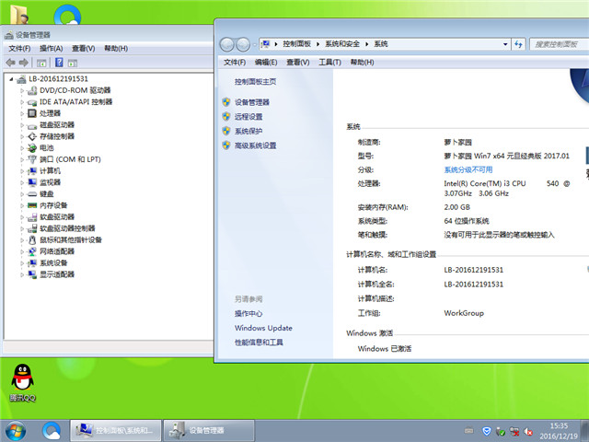The width and height of the screenshot is (589, 442).
Task: Click the 搜索控制面板 search field
Action: (x=559, y=44)
